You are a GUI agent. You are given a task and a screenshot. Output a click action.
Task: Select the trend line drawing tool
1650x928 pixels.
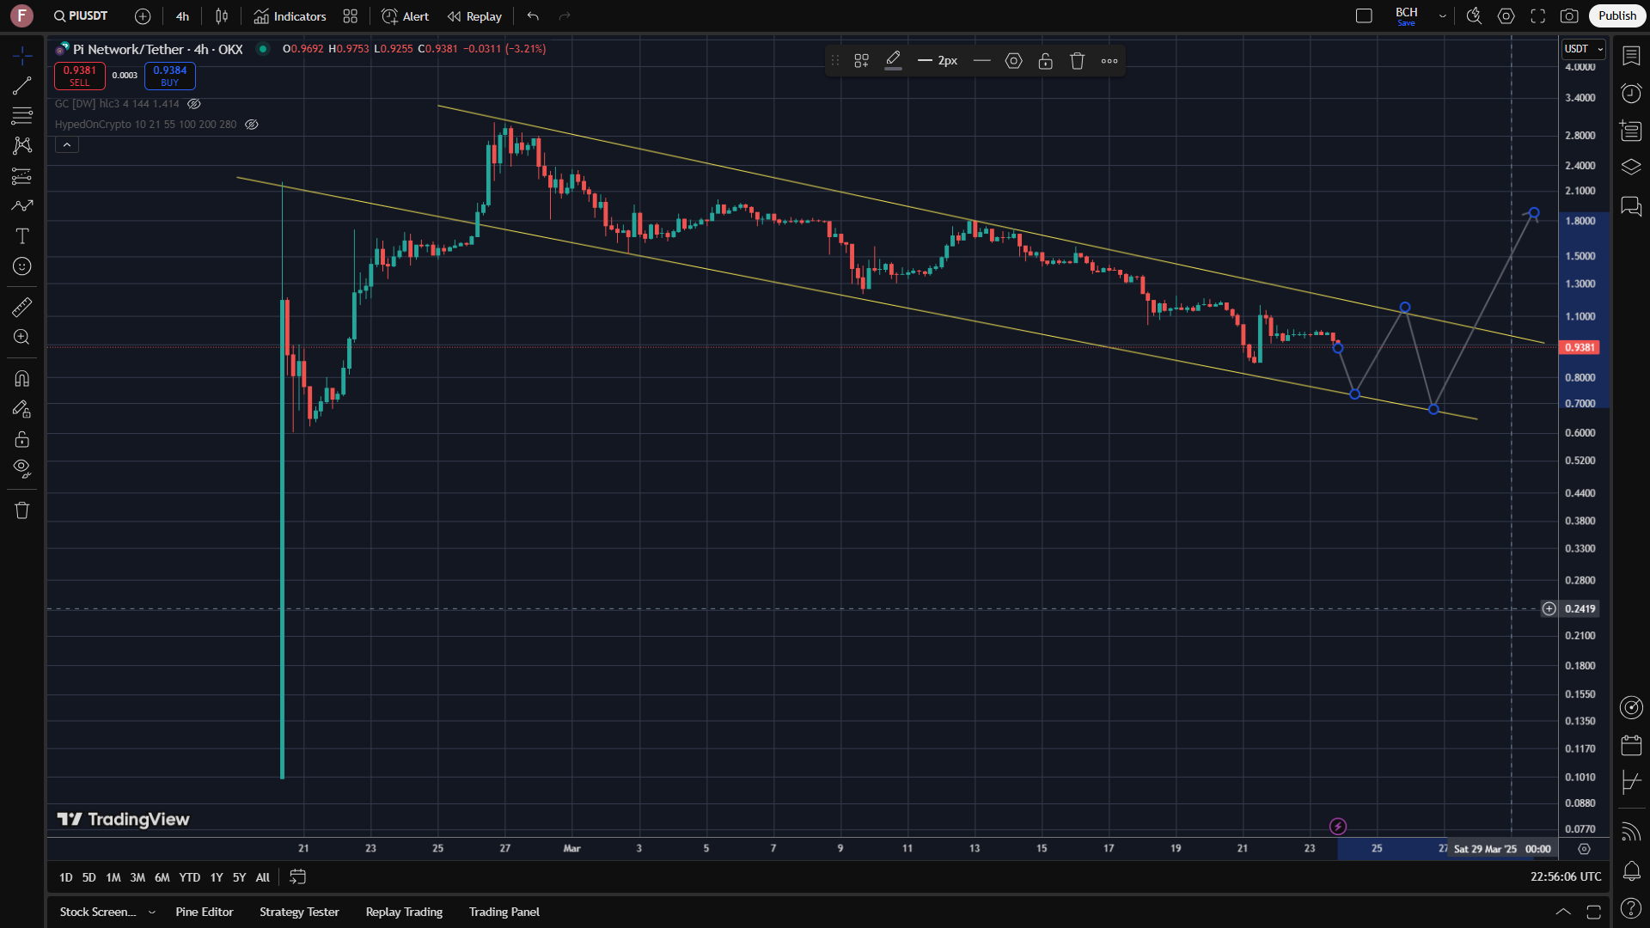22,85
